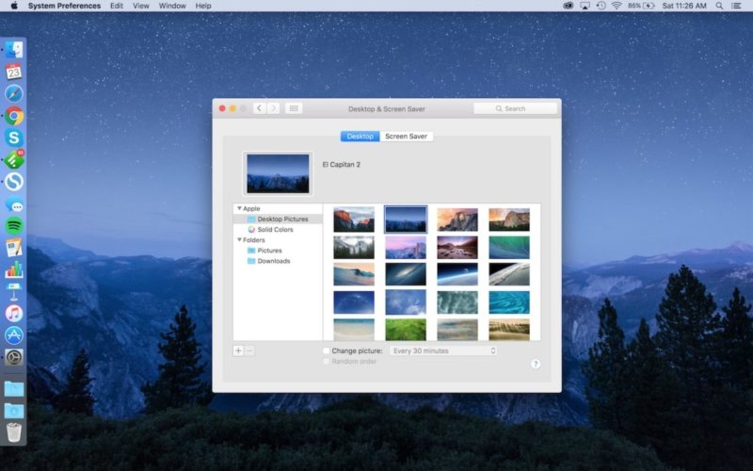Toggle the Random order checkbox
Viewport: 753px width, 471px height.
coord(326,362)
